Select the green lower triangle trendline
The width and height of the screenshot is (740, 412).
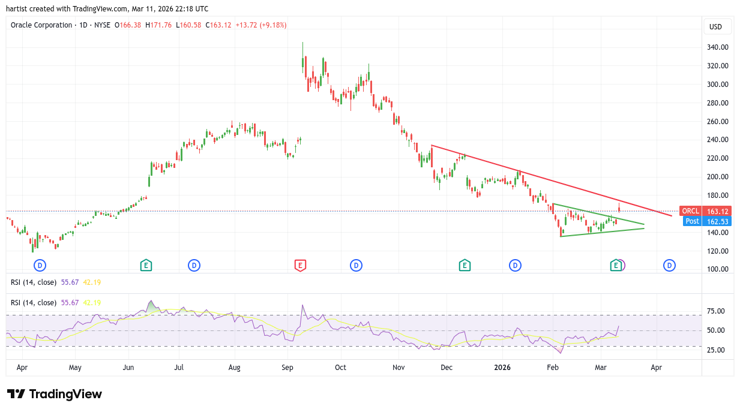[600, 233]
